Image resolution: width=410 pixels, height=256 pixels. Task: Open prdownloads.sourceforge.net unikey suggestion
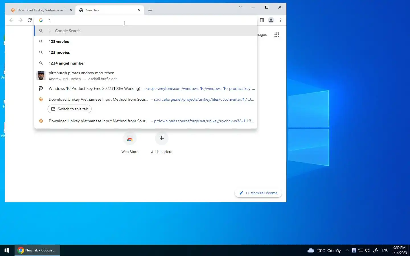(146, 121)
